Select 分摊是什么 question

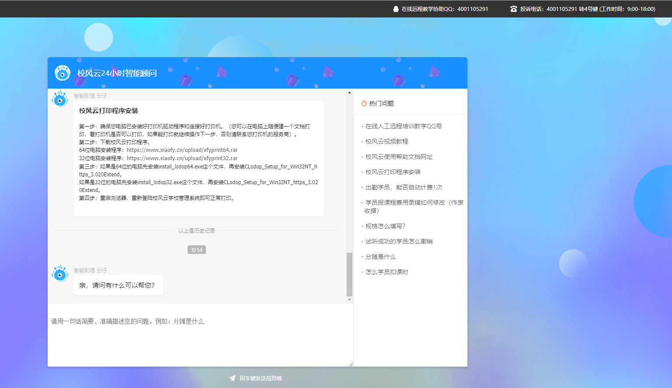(380, 257)
